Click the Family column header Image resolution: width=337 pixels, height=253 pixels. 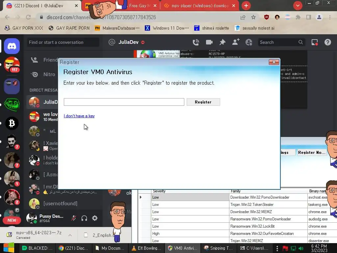(268, 191)
